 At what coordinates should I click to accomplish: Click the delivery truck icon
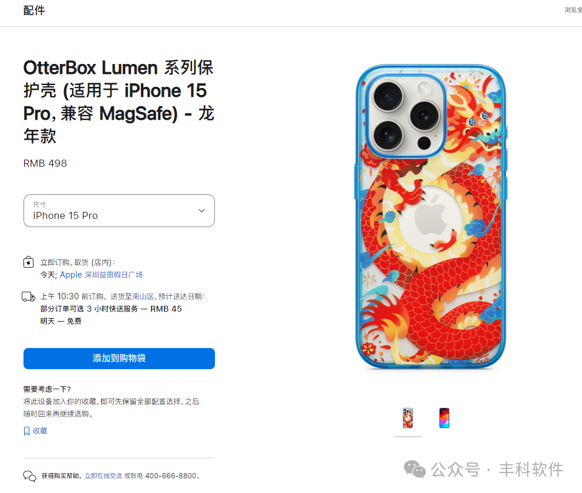pos(29,297)
